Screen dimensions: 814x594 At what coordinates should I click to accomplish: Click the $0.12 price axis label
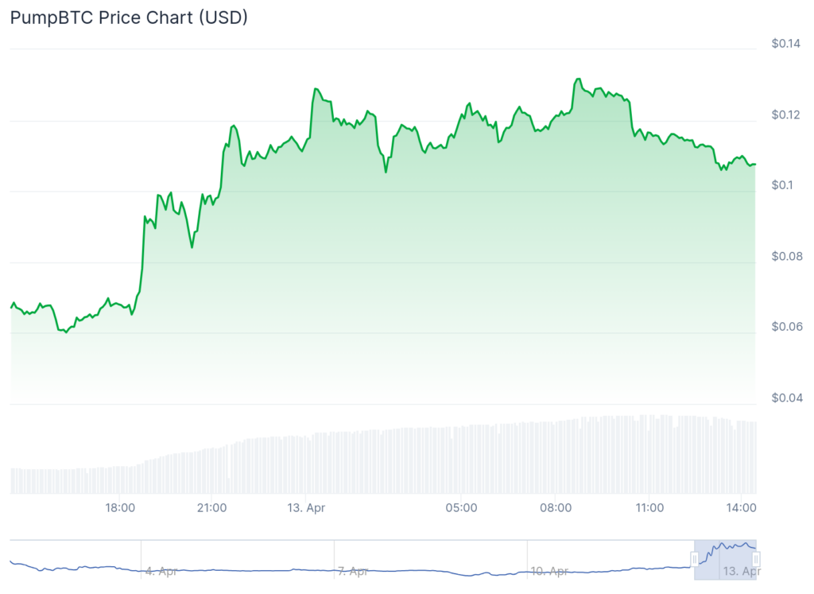(x=785, y=115)
